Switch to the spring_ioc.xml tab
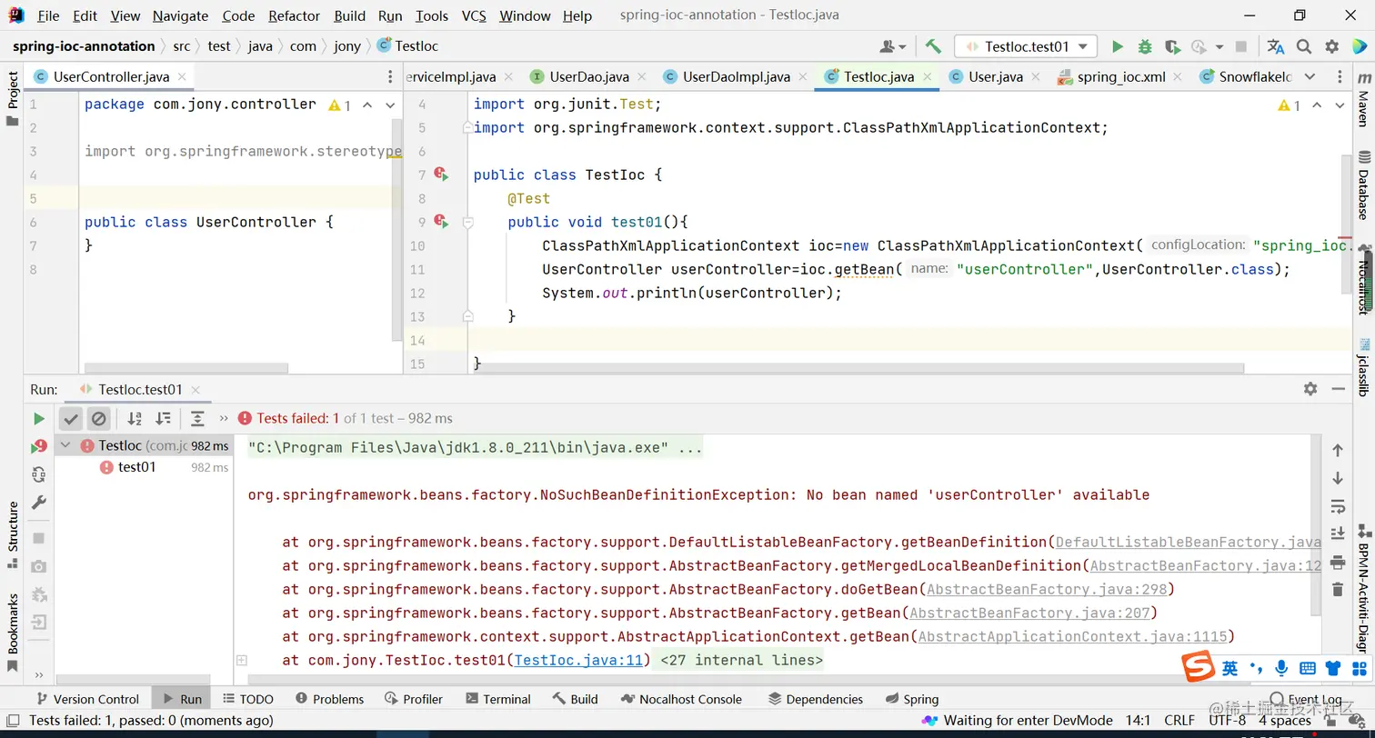The height and width of the screenshot is (738, 1375). click(x=1120, y=76)
